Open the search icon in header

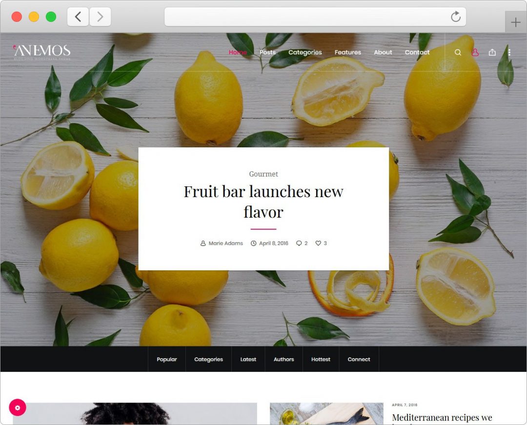coord(458,52)
